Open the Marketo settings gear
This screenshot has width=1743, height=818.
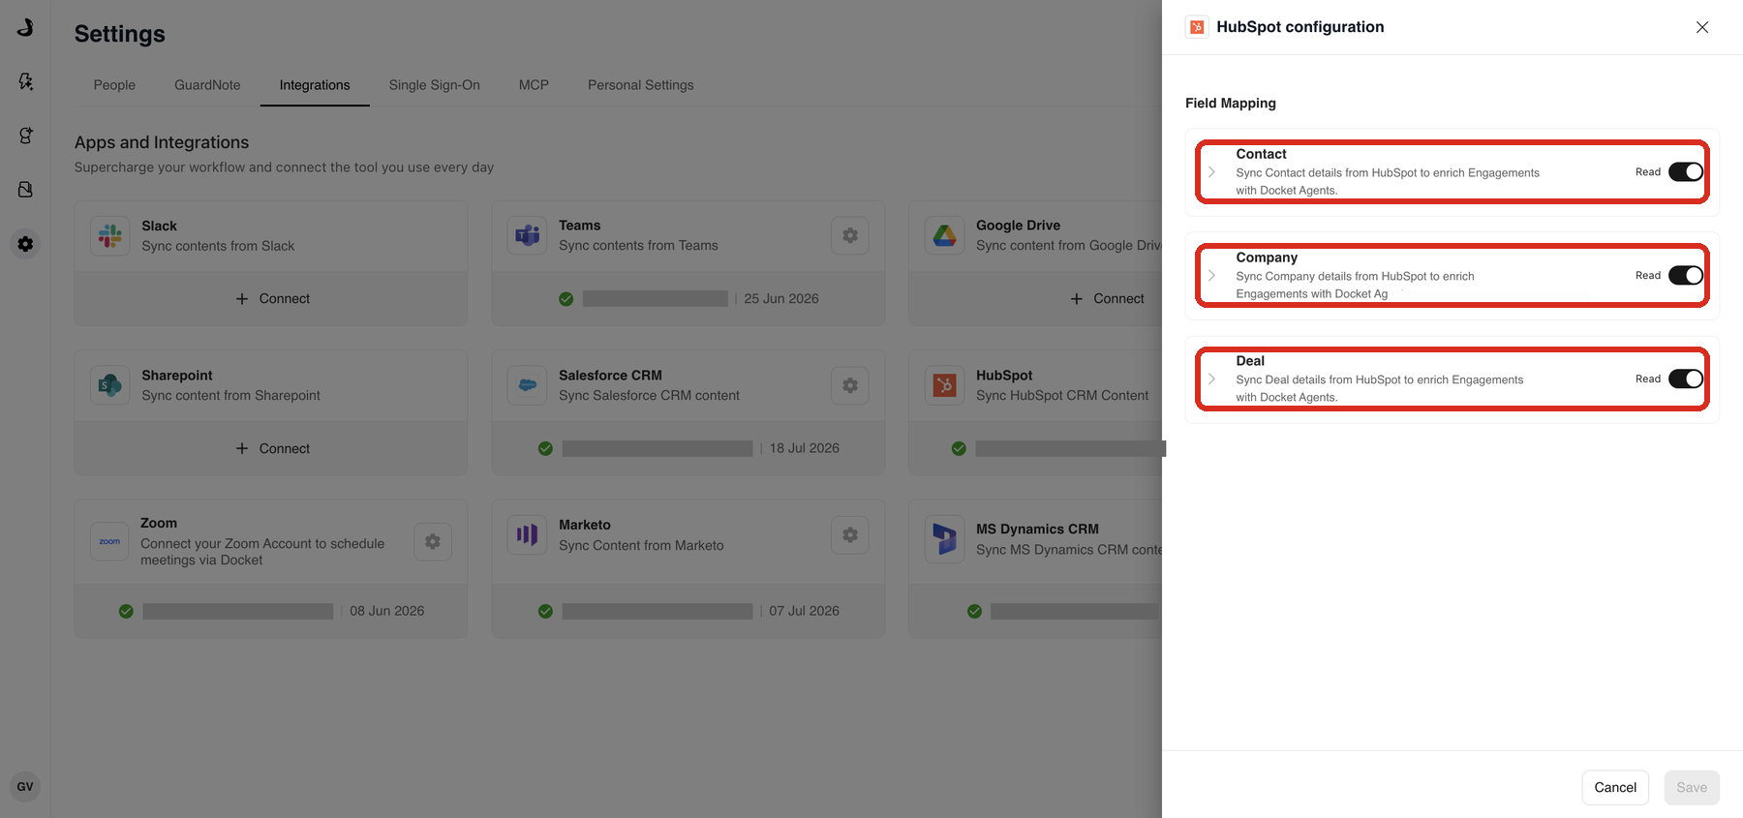850,534
